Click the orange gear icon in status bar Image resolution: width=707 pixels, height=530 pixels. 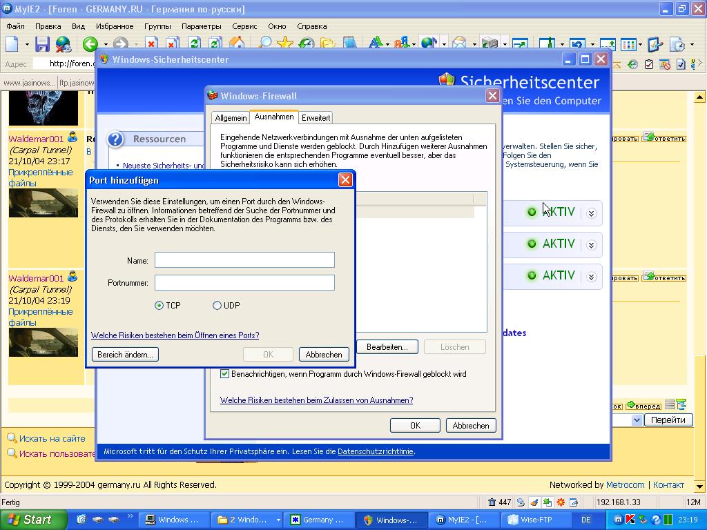point(561,502)
